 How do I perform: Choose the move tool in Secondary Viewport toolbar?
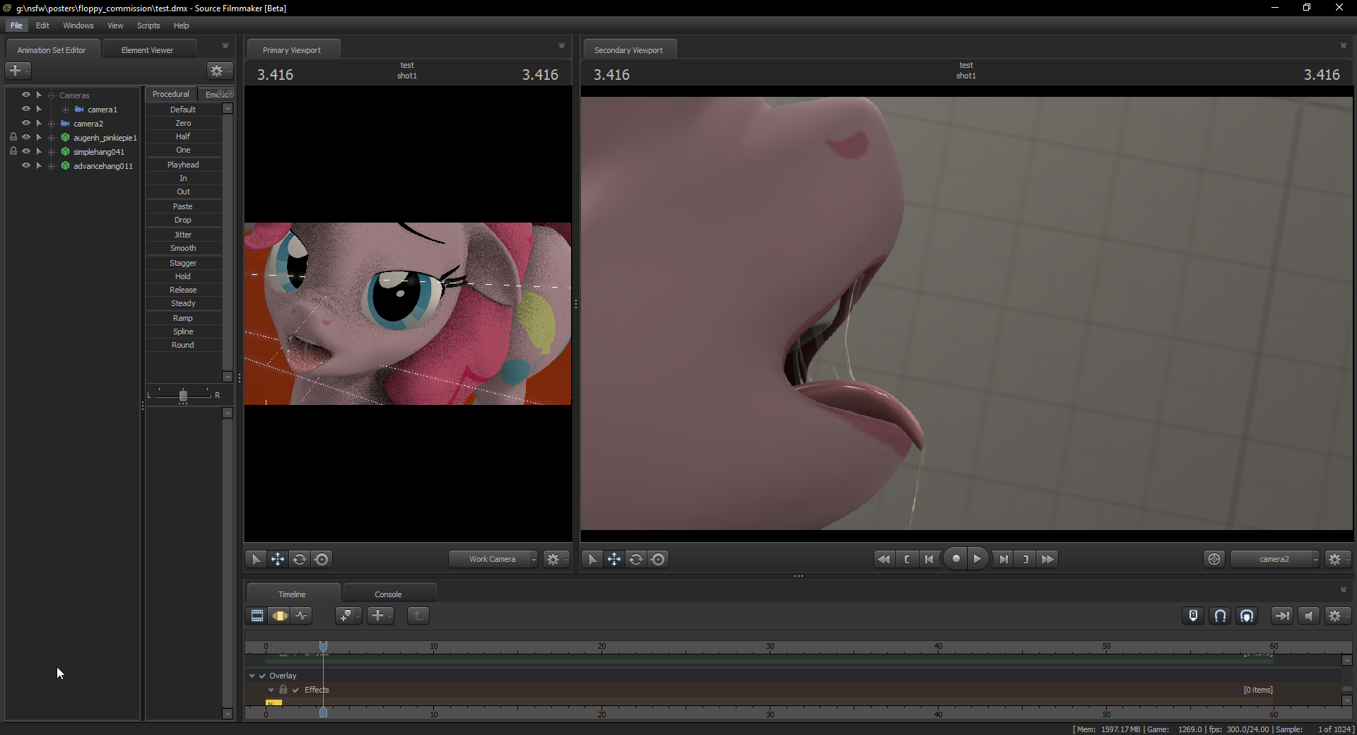click(x=614, y=559)
